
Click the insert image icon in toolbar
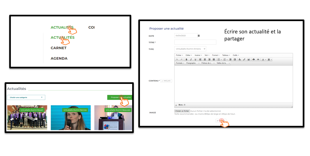coord(249,60)
